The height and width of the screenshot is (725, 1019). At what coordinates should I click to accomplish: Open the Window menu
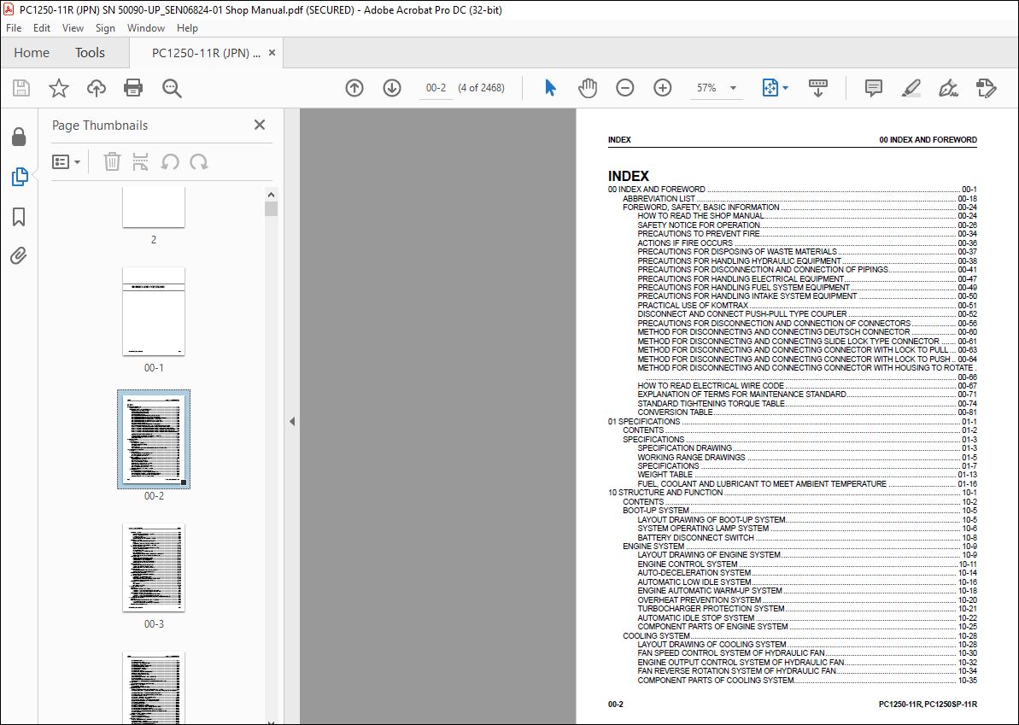tap(145, 28)
